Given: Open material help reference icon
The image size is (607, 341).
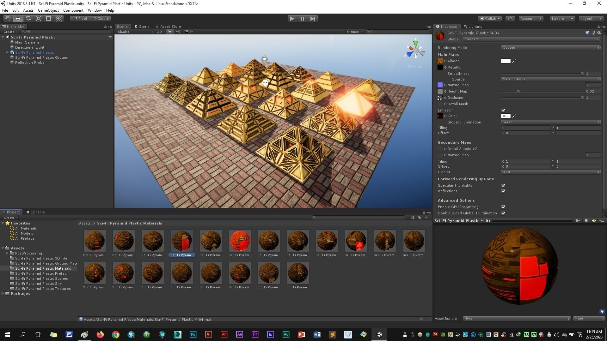Looking at the screenshot, I should pos(587,33).
